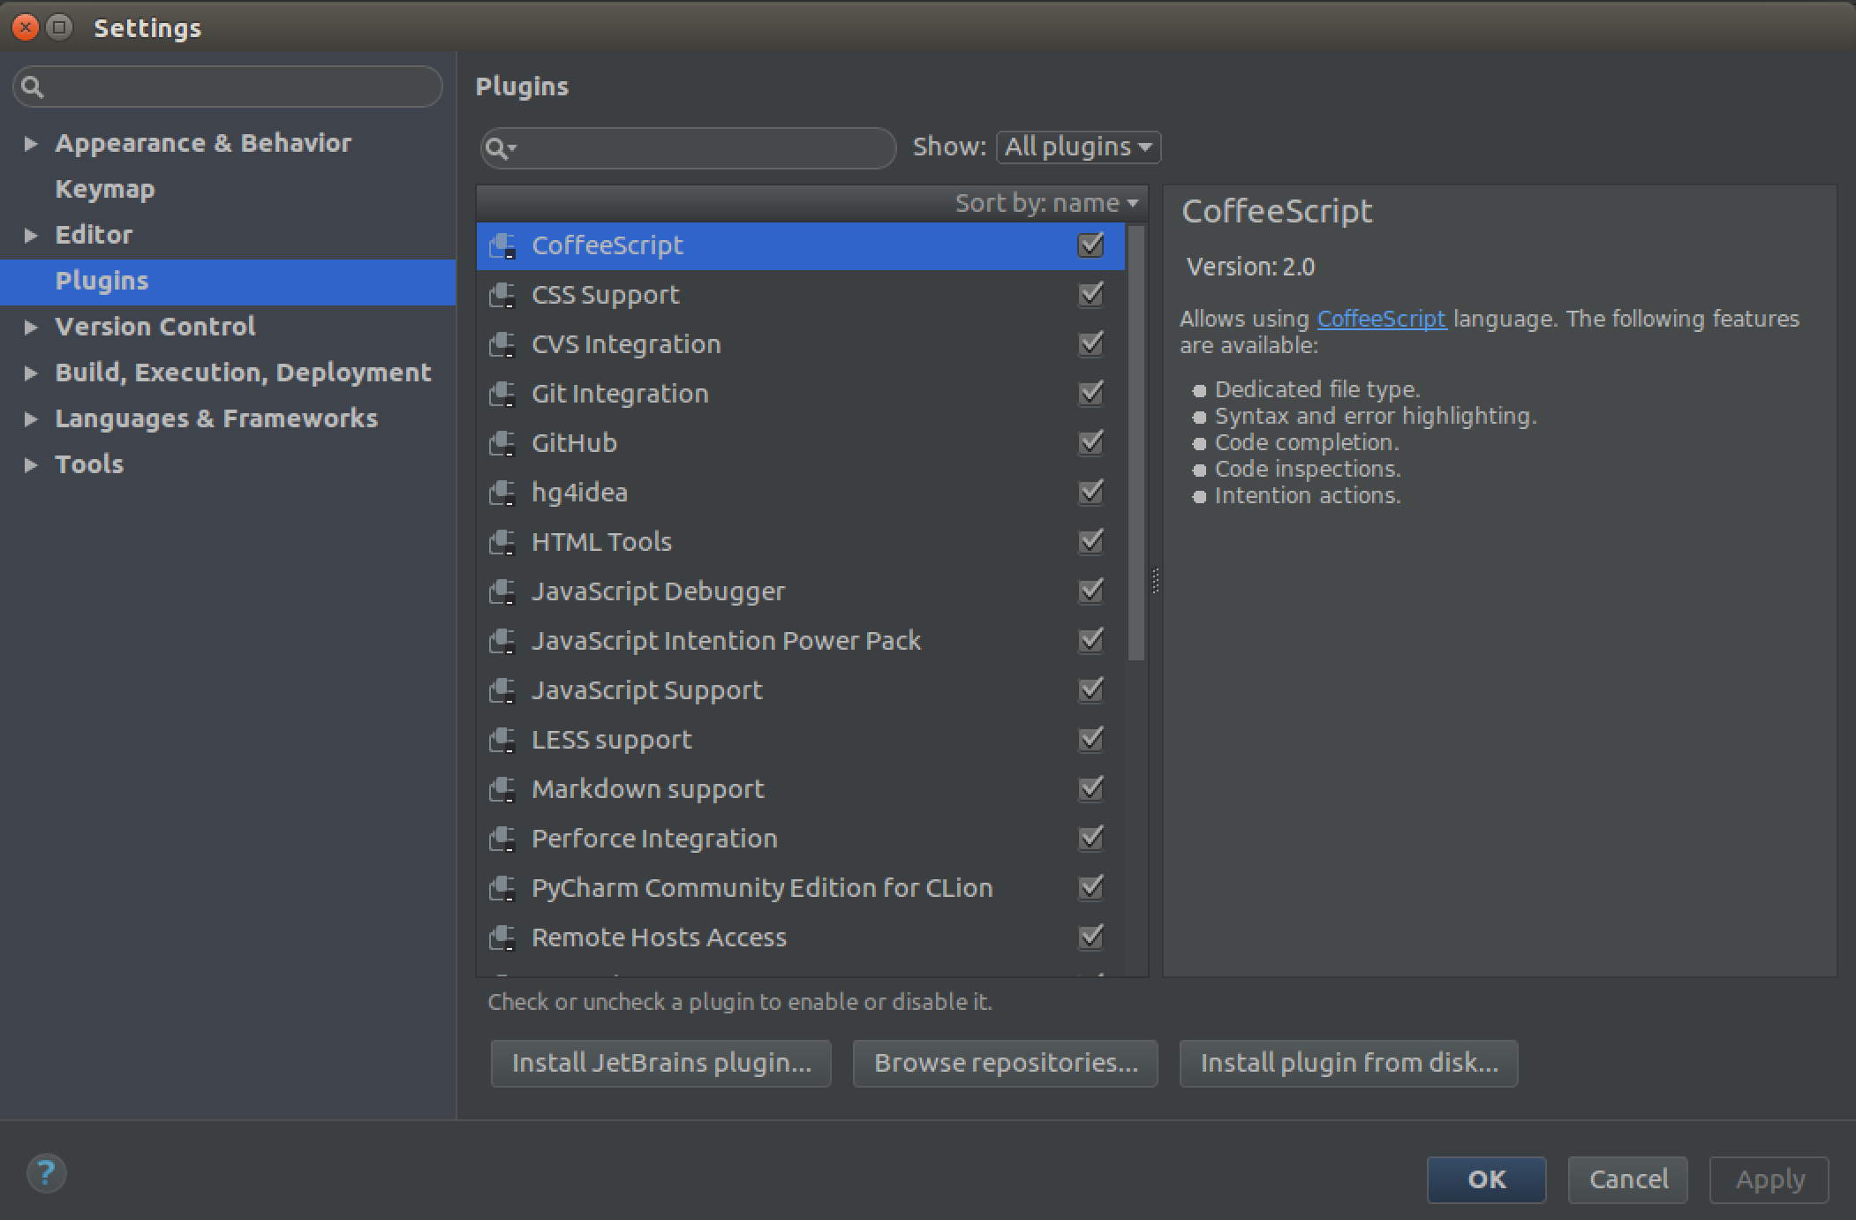Expand Languages & Frameworks arrow

click(31, 419)
